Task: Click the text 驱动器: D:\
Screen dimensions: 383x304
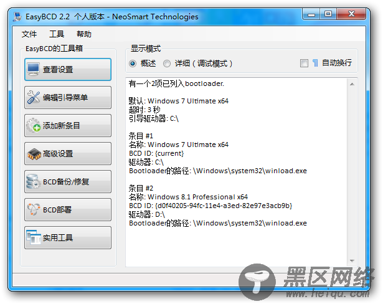Action: (x=147, y=214)
